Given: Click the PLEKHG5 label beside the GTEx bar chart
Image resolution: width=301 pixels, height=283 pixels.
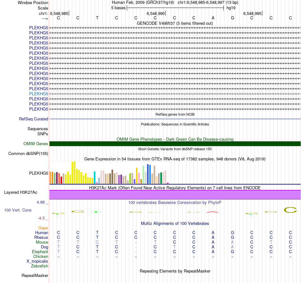Looking at the screenshot, I should [39, 173].
